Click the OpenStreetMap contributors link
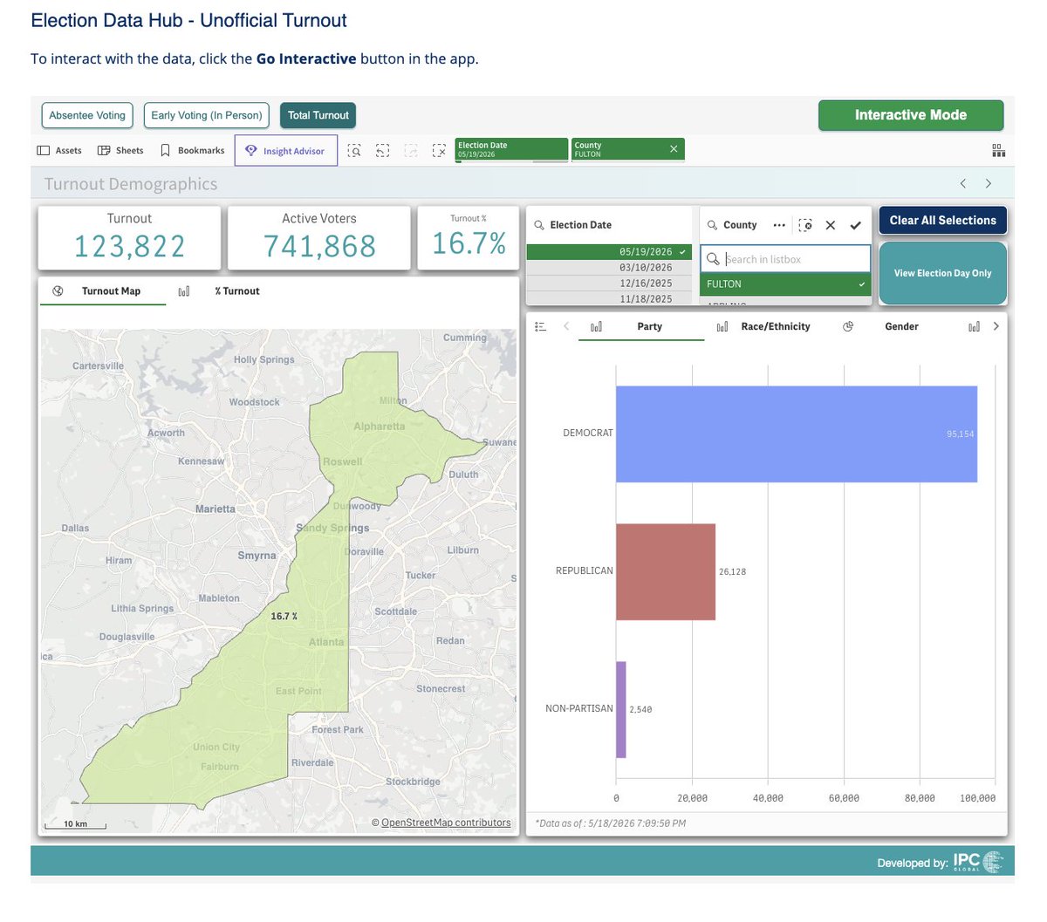The width and height of the screenshot is (1047, 922). [x=446, y=823]
